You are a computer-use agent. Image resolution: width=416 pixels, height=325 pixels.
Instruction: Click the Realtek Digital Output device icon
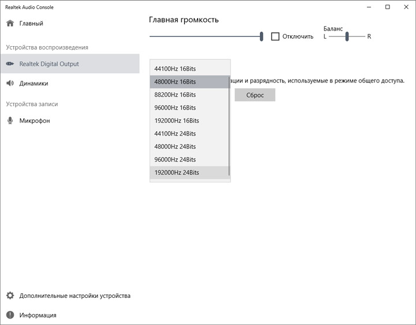[10, 64]
